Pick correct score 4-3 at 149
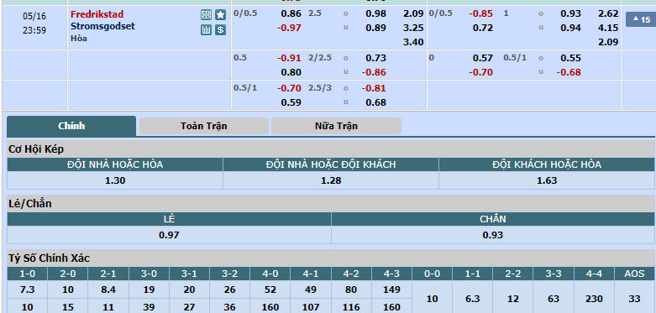The width and height of the screenshot is (656, 313). coord(391,290)
